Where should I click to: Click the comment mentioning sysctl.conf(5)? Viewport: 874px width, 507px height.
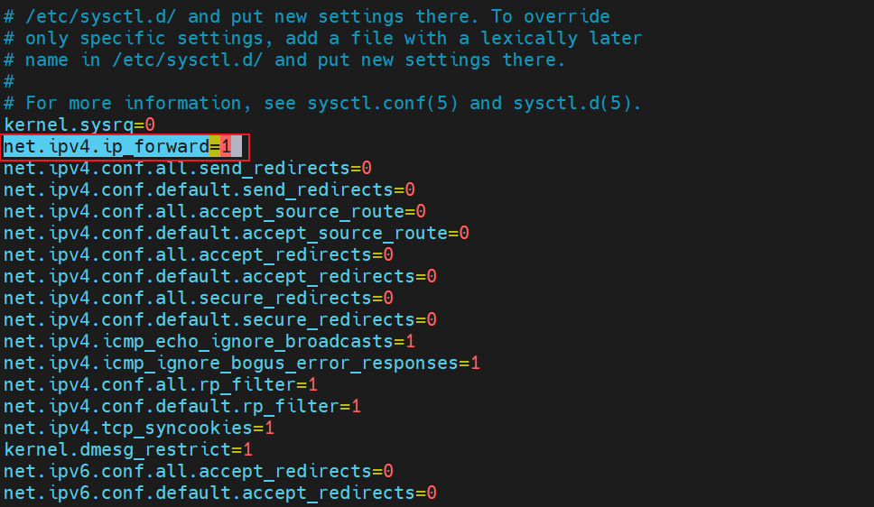[325, 103]
